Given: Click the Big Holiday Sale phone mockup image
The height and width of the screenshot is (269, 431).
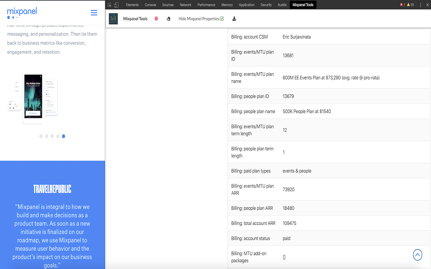Looking at the screenshot, I should [x=33, y=96].
